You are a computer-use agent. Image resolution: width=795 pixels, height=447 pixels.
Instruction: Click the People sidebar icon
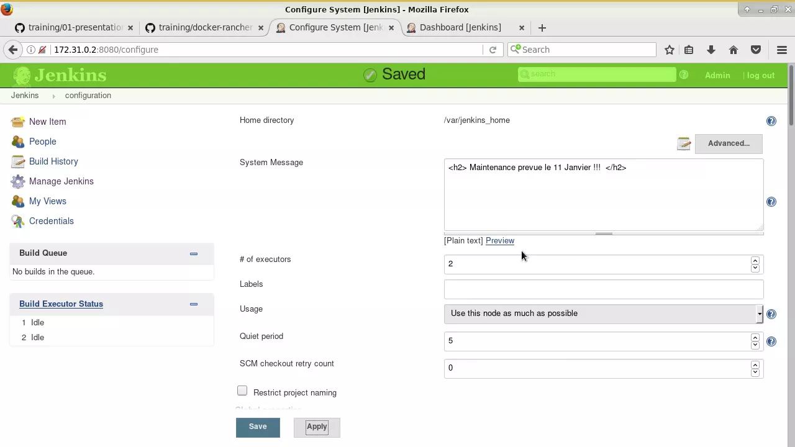pyautogui.click(x=18, y=142)
